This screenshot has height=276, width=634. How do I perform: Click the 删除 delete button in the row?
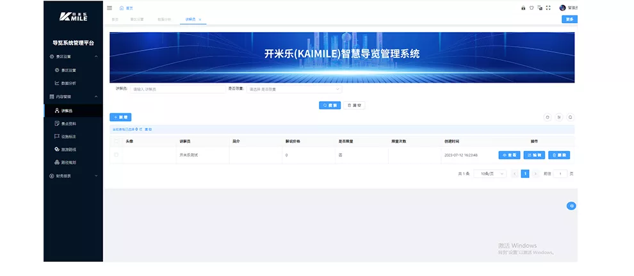(x=559, y=155)
